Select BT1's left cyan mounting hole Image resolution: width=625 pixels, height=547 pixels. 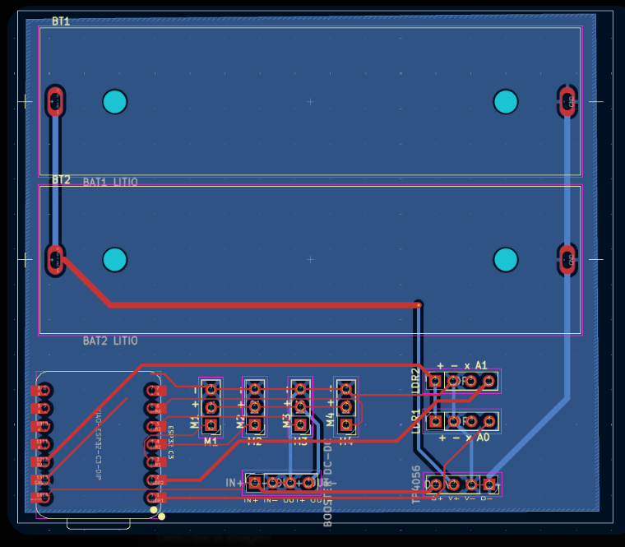click(x=115, y=102)
